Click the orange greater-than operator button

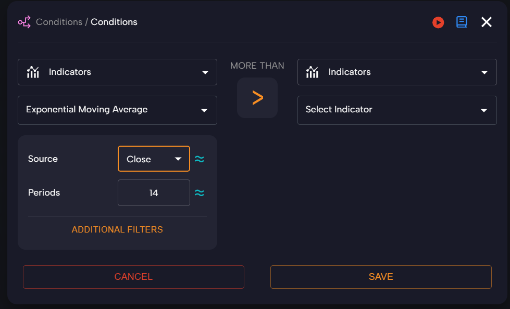[257, 98]
